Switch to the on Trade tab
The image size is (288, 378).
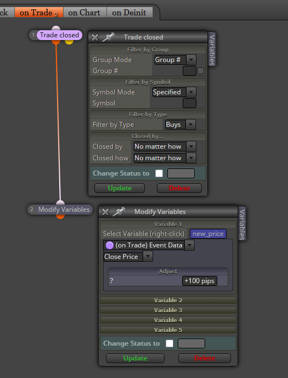[39, 12]
